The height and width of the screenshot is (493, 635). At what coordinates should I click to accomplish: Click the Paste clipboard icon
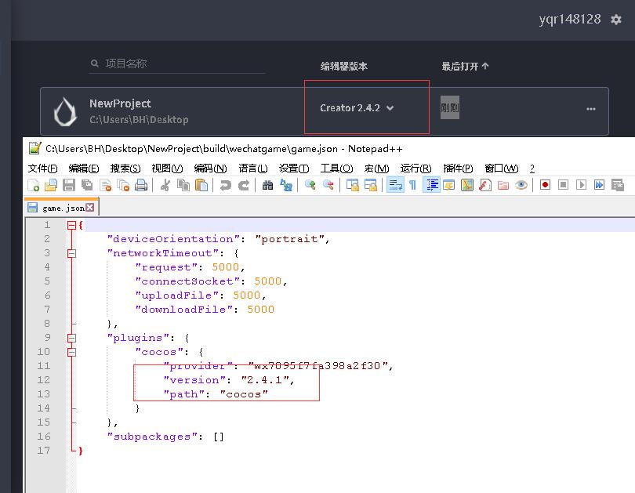[201, 185]
